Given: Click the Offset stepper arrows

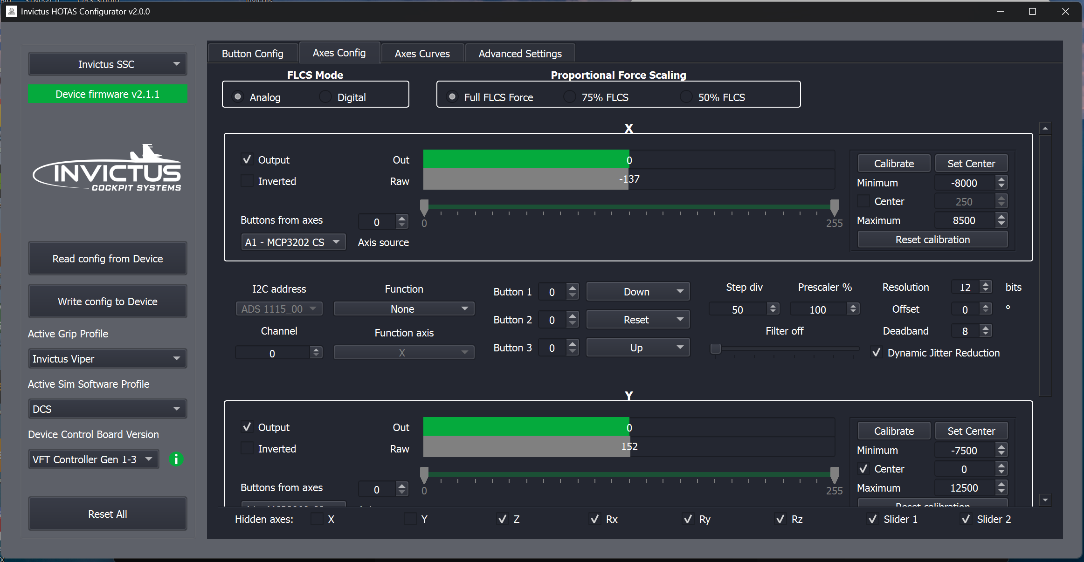Looking at the screenshot, I should click(x=986, y=309).
